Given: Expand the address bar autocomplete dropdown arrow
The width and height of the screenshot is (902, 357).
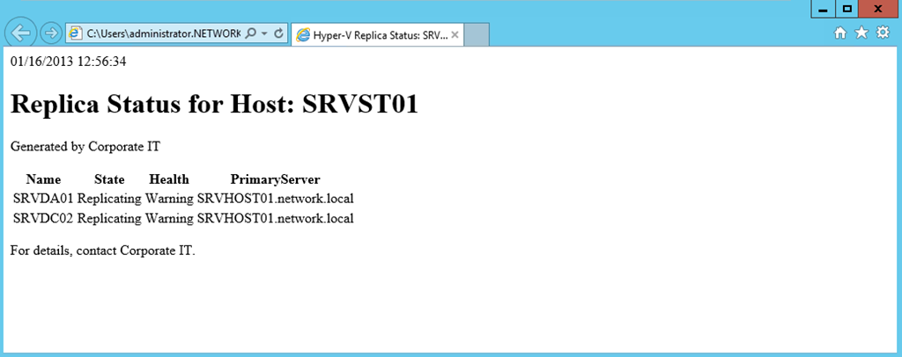Looking at the screenshot, I should click(x=264, y=33).
